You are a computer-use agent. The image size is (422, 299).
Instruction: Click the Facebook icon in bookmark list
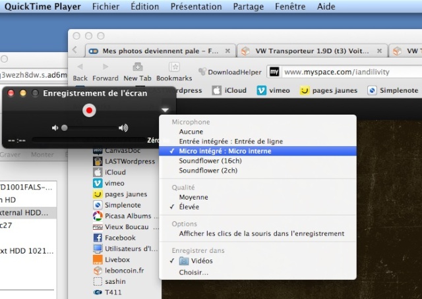(x=98, y=238)
